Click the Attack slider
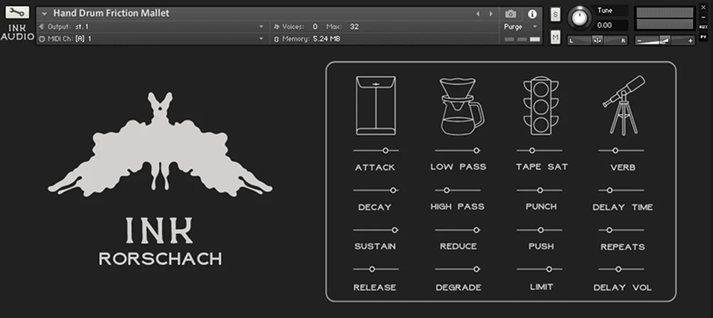The height and width of the screenshot is (318, 713). click(375, 150)
